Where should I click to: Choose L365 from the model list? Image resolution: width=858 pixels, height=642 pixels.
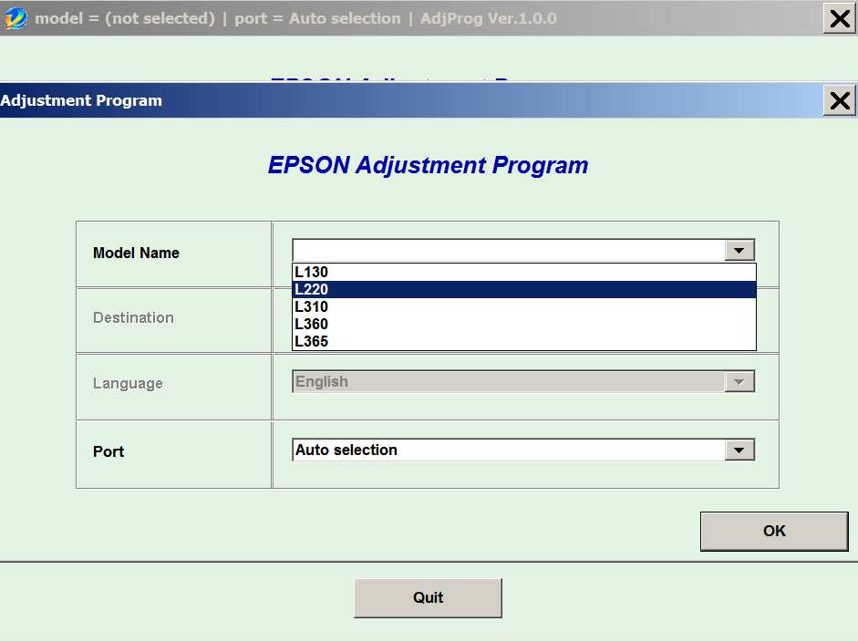[x=524, y=341]
